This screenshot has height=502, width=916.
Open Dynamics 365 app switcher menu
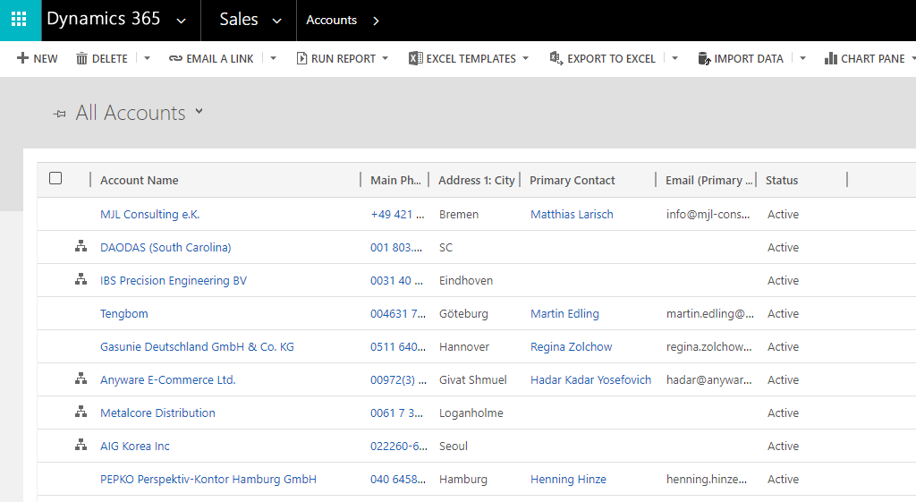pyautogui.click(x=116, y=20)
